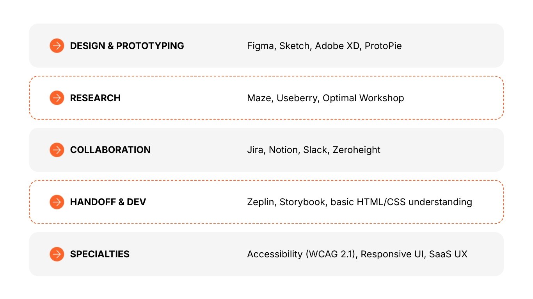This screenshot has width=533, height=299.
Task: Click the arrow icon next to Handoff & Dev
Action: [x=57, y=202]
